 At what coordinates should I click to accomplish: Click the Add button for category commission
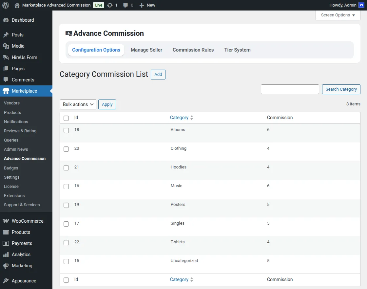pyautogui.click(x=158, y=75)
